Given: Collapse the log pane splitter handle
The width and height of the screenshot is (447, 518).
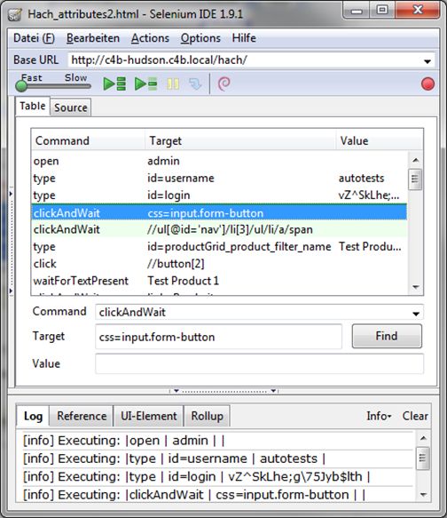Looking at the screenshot, I should [224, 391].
